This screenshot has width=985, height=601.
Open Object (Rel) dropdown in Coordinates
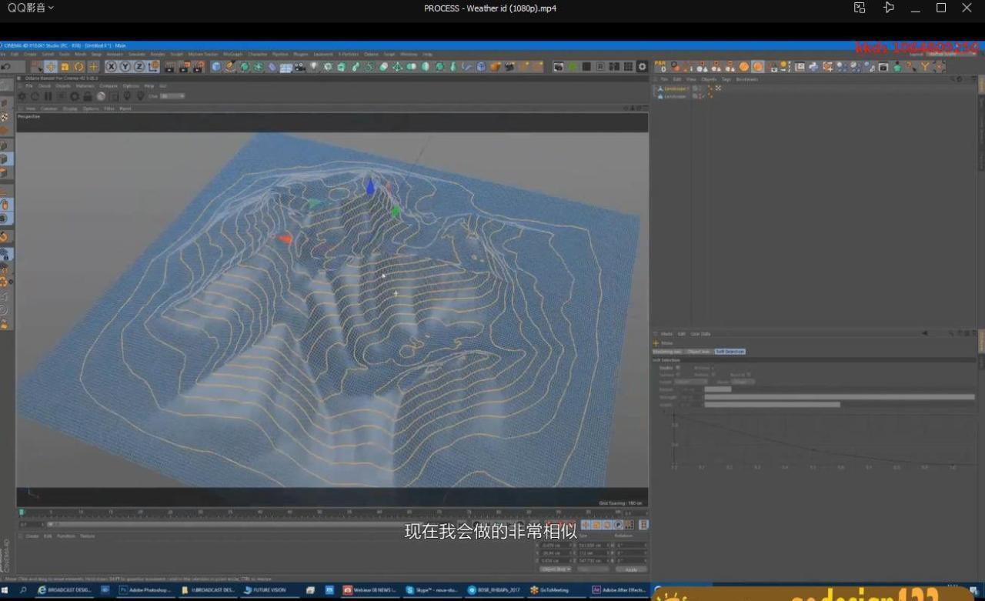point(555,569)
